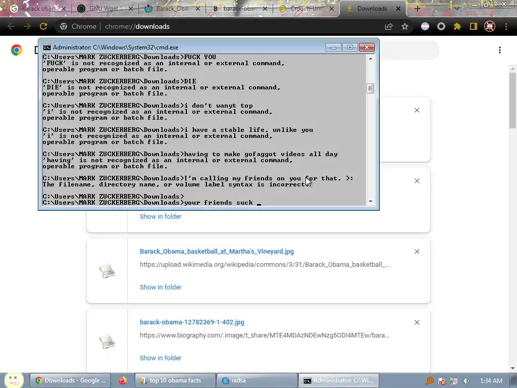Viewport: 517px width, 388px height.
Task: Switch to the barack-oba biography tab
Action: click(239, 9)
